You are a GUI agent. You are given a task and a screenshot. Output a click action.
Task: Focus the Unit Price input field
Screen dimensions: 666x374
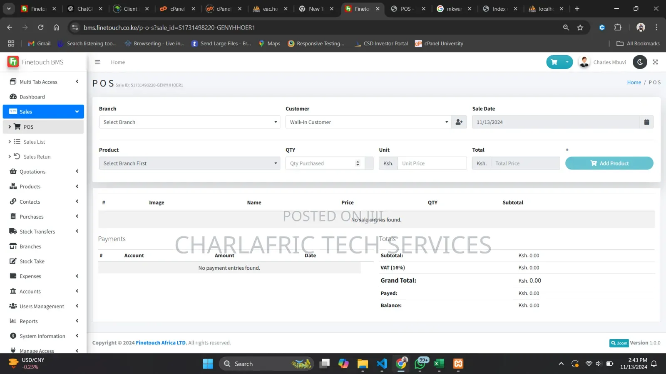pyautogui.click(x=432, y=163)
